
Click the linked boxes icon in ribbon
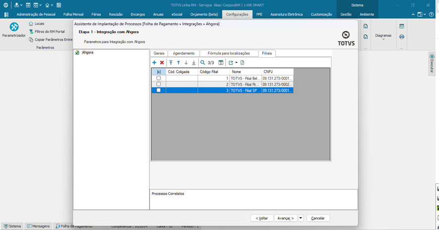(402, 37)
